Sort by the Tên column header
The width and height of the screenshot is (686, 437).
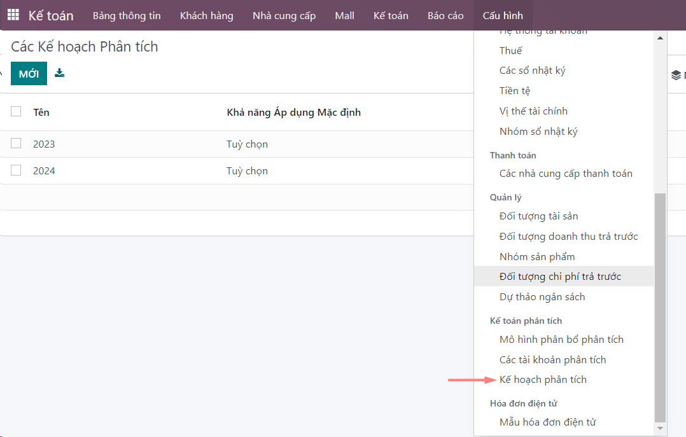pyautogui.click(x=41, y=113)
